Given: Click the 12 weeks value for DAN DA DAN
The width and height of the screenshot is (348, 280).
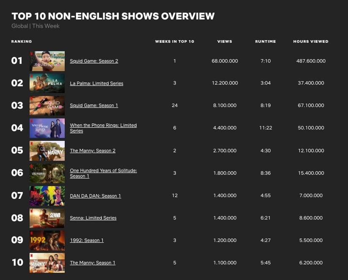Looking at the screenshot, I should (175, 196).
